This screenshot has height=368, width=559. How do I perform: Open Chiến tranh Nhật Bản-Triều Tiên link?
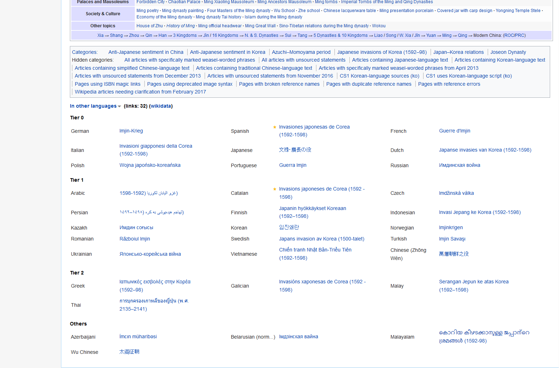[315, 254]
